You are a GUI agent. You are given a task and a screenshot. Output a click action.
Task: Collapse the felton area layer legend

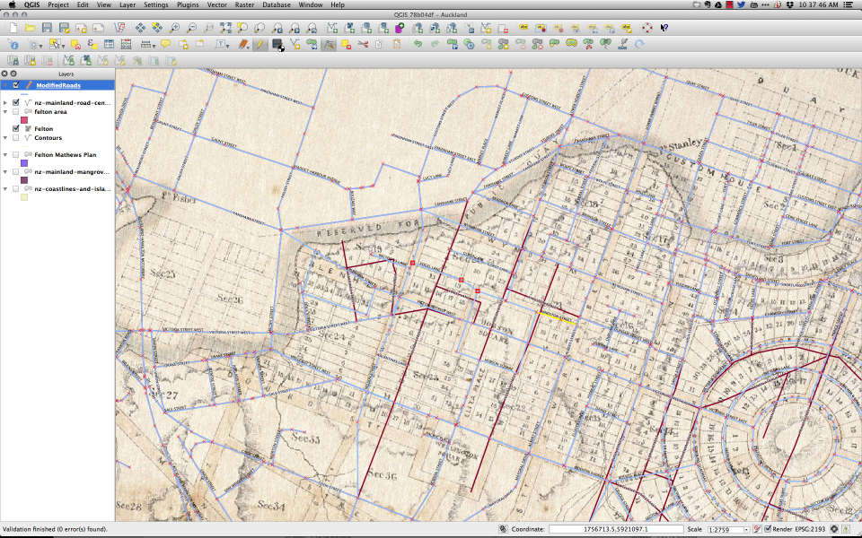pyautogui.click(x=5, y=112)
